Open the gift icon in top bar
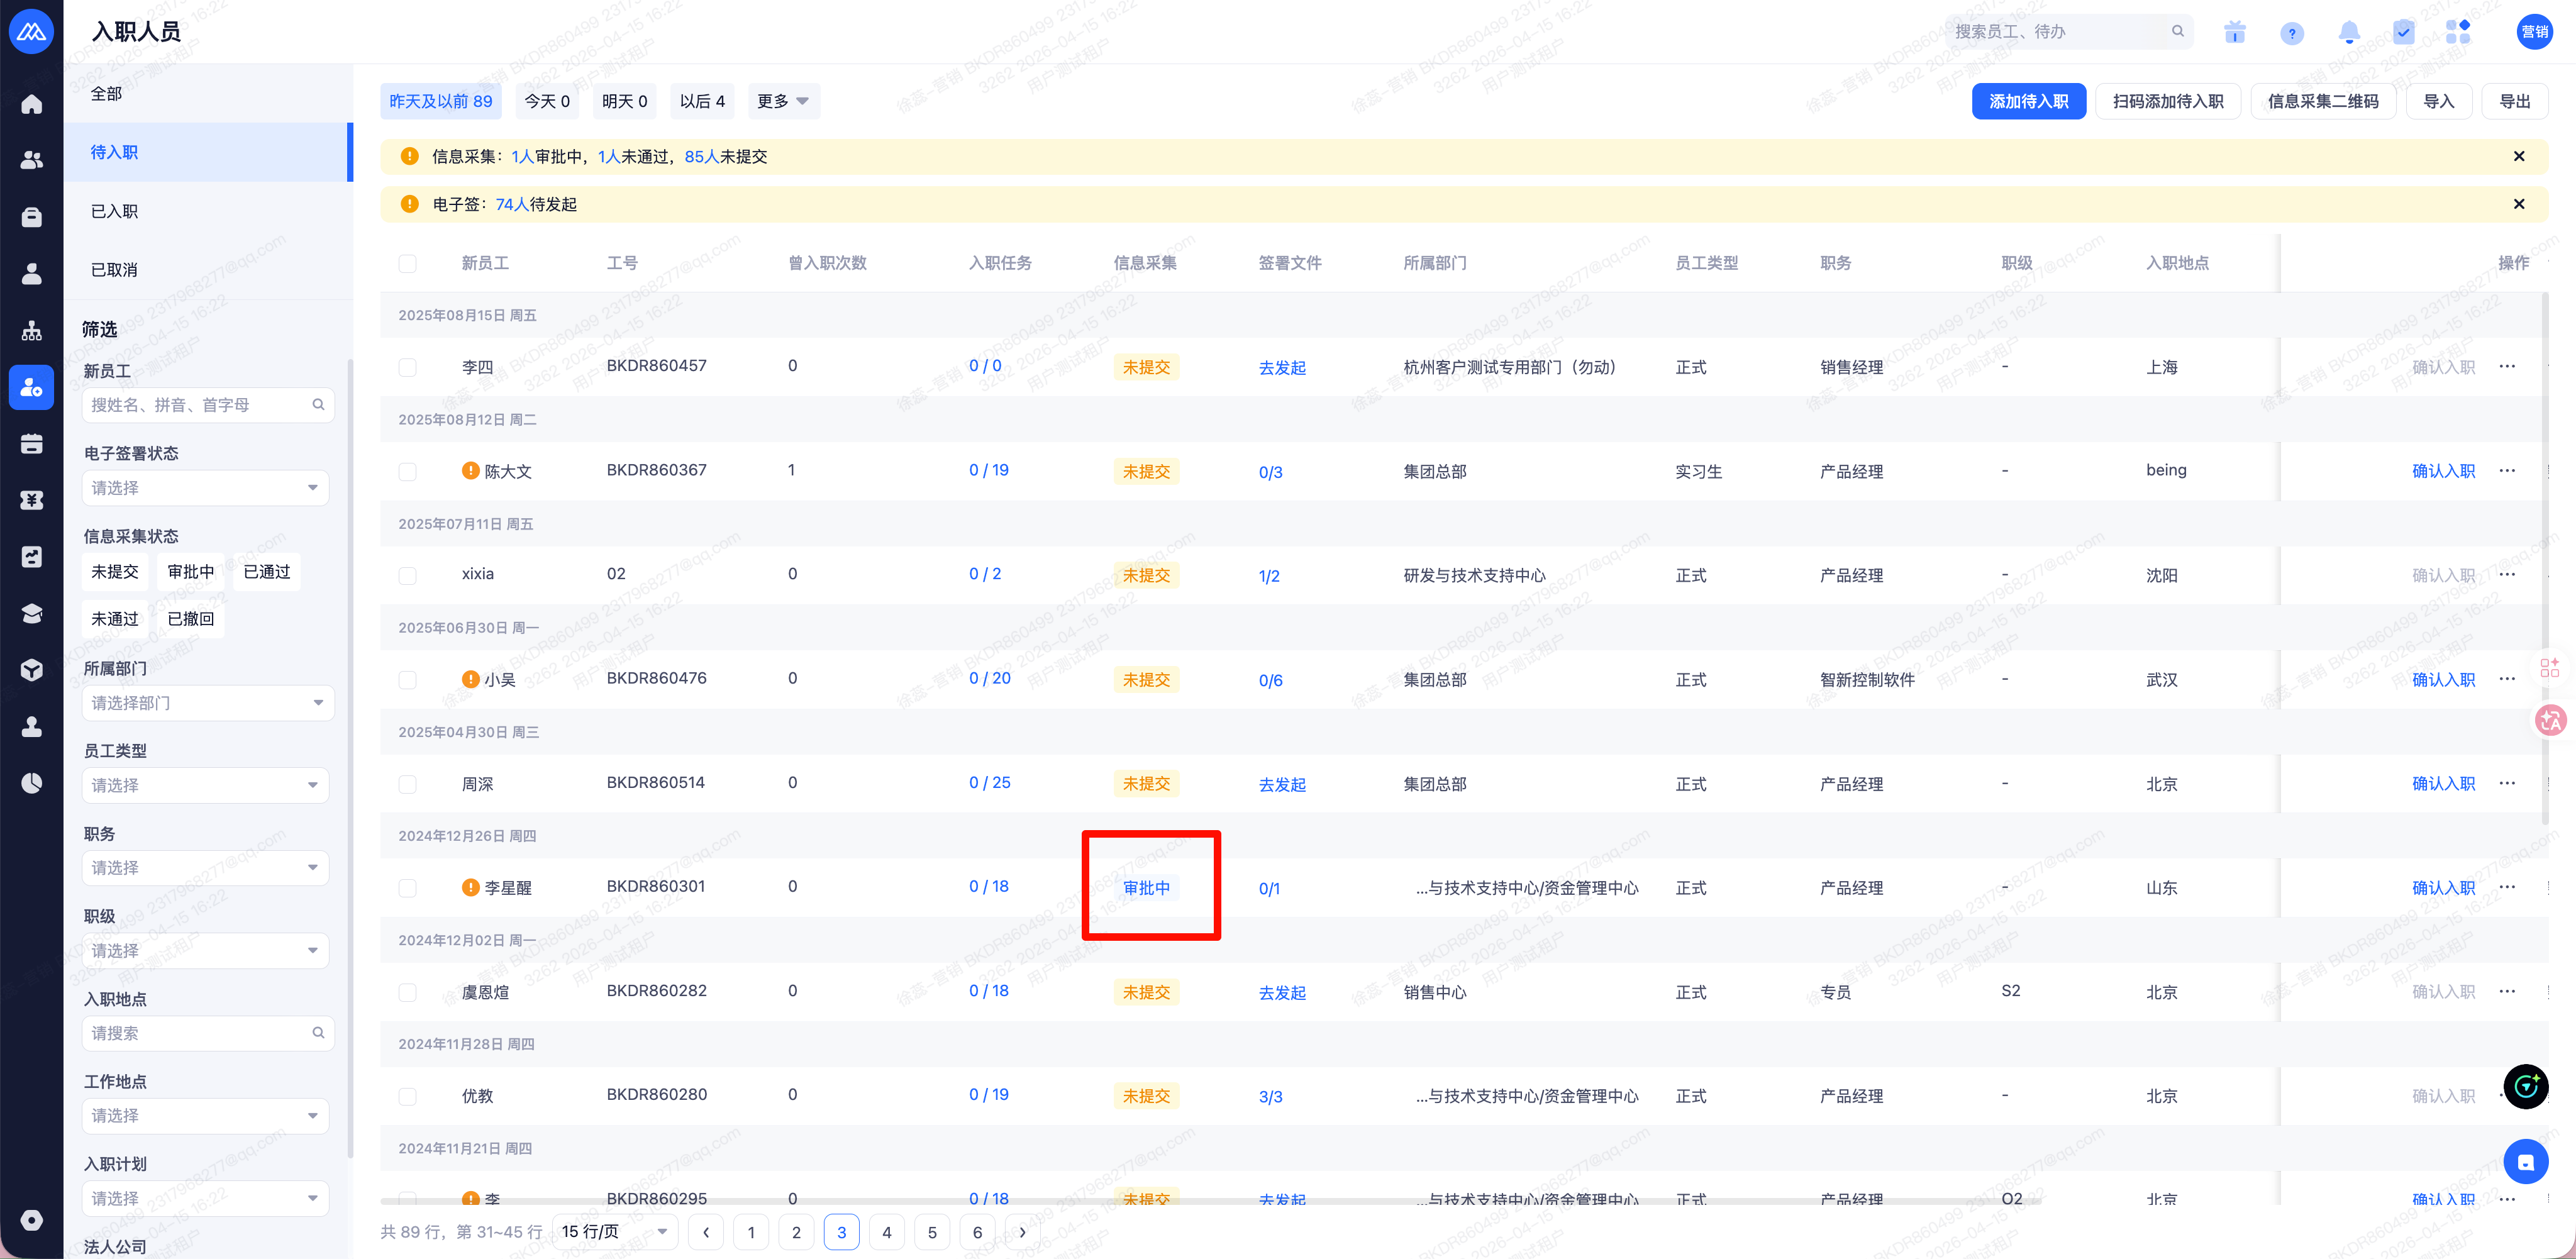2576x1259 pixels. click(2234, 33)
